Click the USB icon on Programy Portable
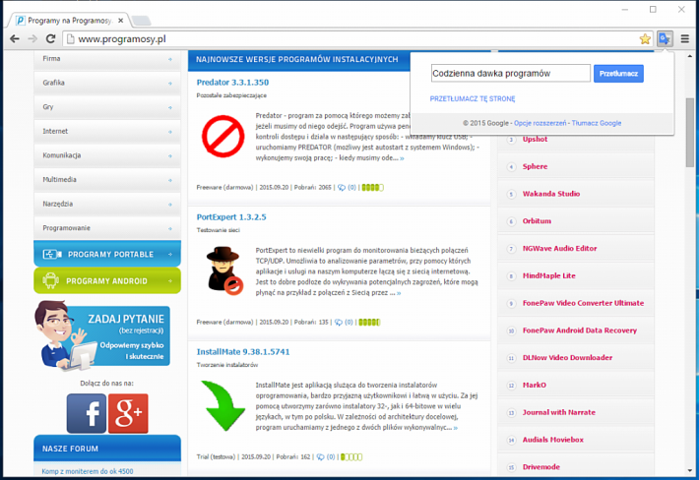The height and width of the screenshot is (480, 699). [x=52, y=254]
